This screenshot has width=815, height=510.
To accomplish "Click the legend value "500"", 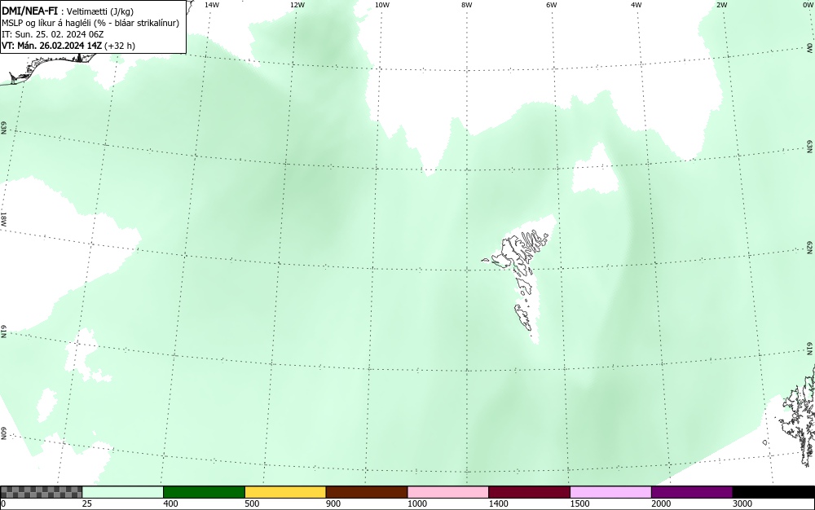I will [x=252, y=503].
